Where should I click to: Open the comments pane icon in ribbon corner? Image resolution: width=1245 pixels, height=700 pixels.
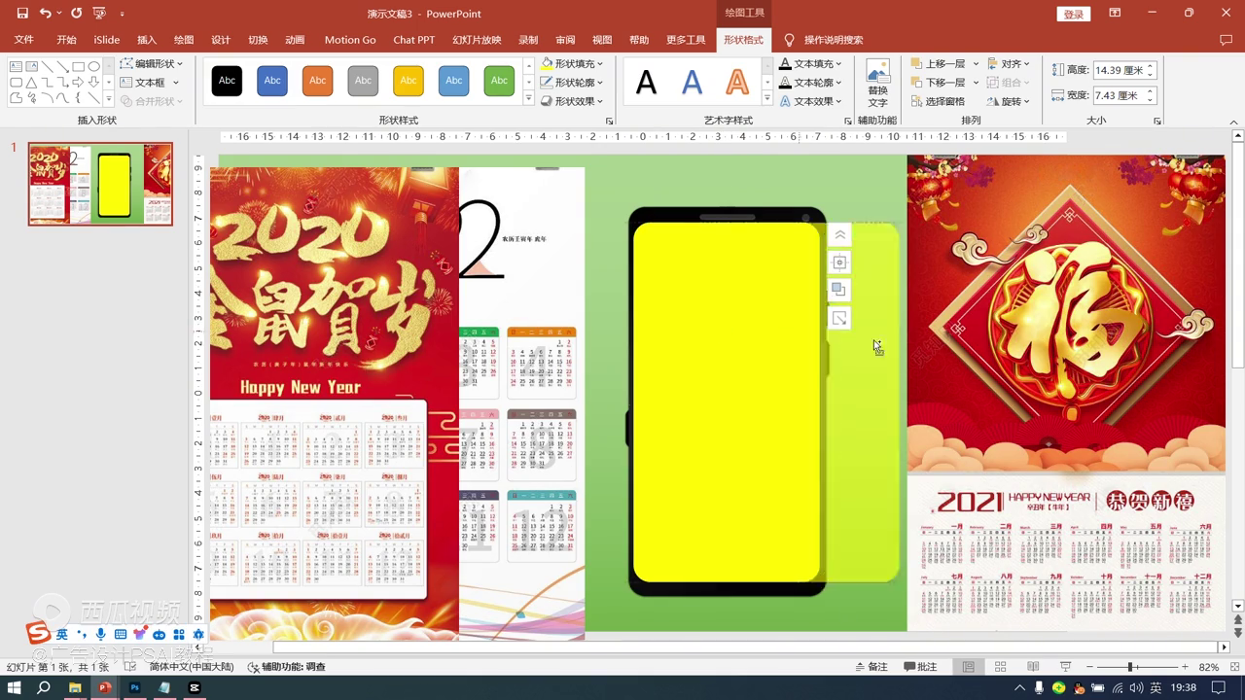pos(1226,40)
